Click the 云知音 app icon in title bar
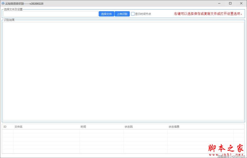Screen dimensions: 247x158 [x=3, y=3]
